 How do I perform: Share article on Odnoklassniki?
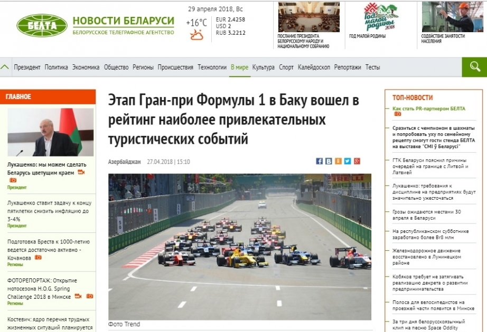(338, 161)
